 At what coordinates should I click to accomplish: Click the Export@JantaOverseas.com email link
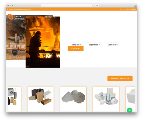20,9
